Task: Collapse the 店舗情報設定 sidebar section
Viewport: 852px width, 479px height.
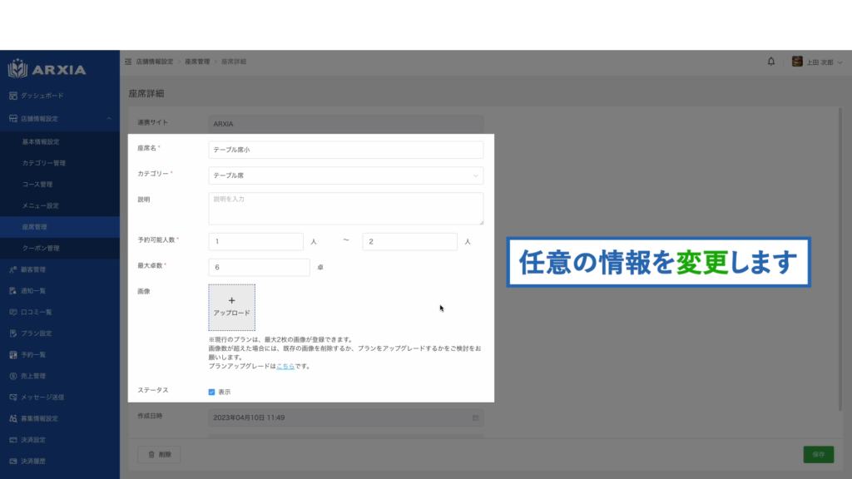Action: (109, 119)
